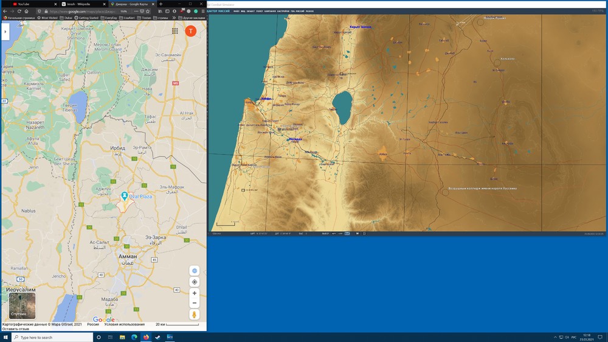This screenshot has height=342, width=608.
Task: Open the Google account avatar T
Action: pos(190,31)
